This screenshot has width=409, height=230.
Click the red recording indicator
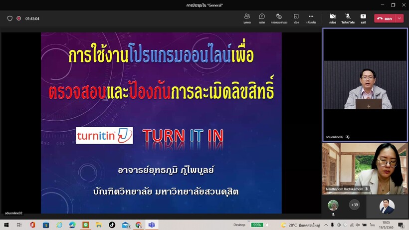[x=19, y=18]
